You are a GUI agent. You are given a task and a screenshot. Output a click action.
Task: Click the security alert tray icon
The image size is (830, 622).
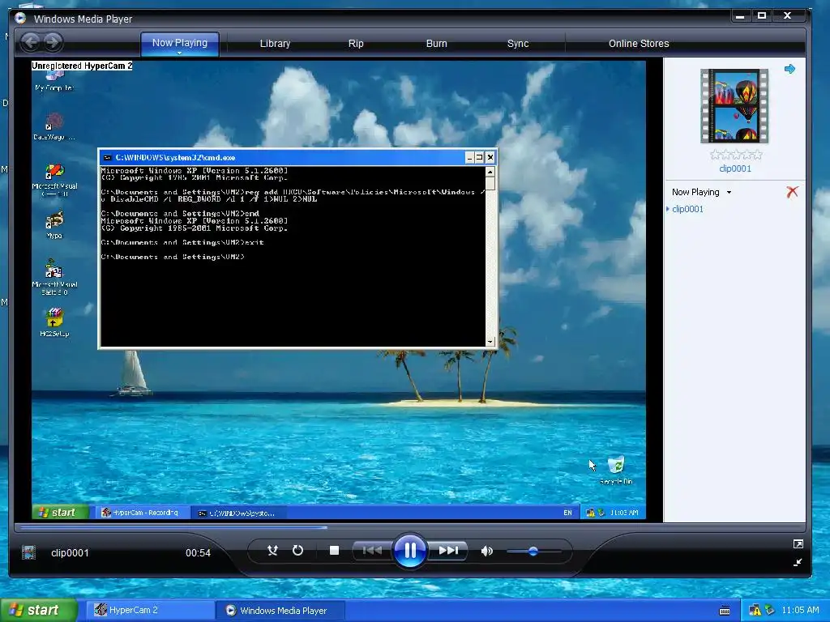click(x=755, y=611)
